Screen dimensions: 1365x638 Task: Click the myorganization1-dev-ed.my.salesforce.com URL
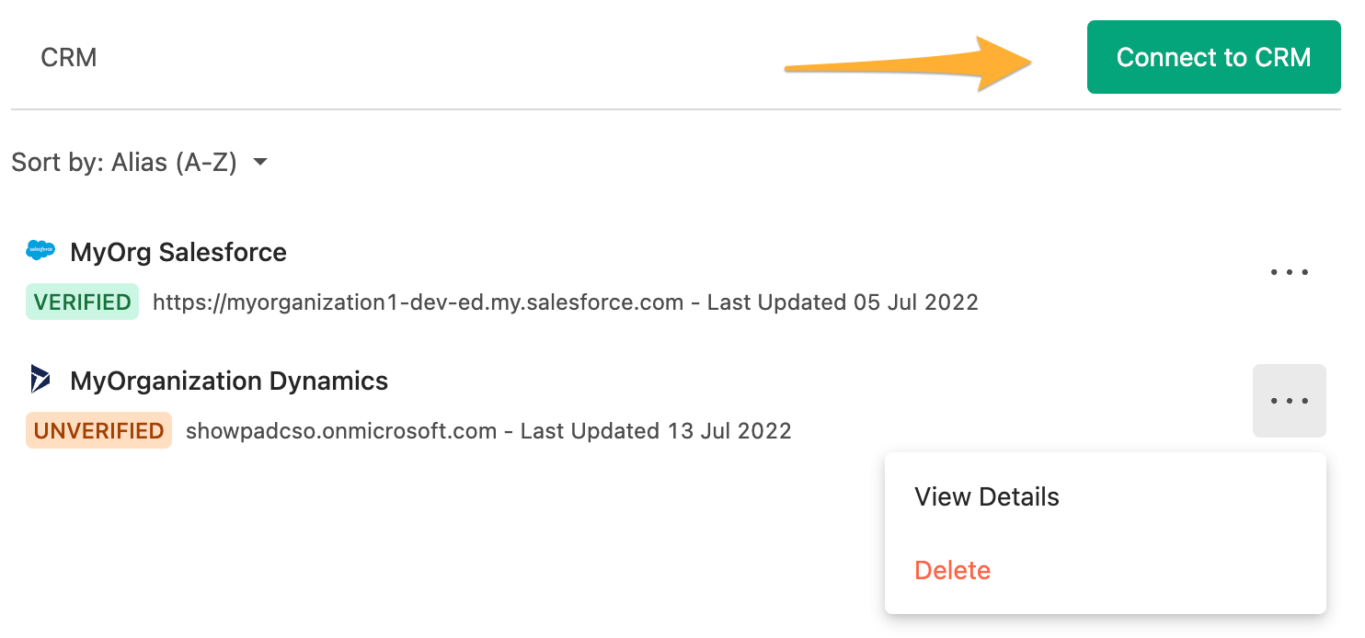pos(418,302)
